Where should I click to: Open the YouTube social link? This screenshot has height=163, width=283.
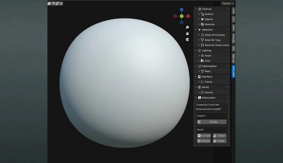(x=204, y=136)
